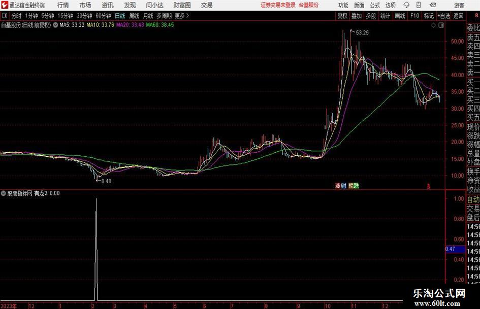Open the 交易 menu
This screenshot has height=309, width=480.
coord(207,5)
